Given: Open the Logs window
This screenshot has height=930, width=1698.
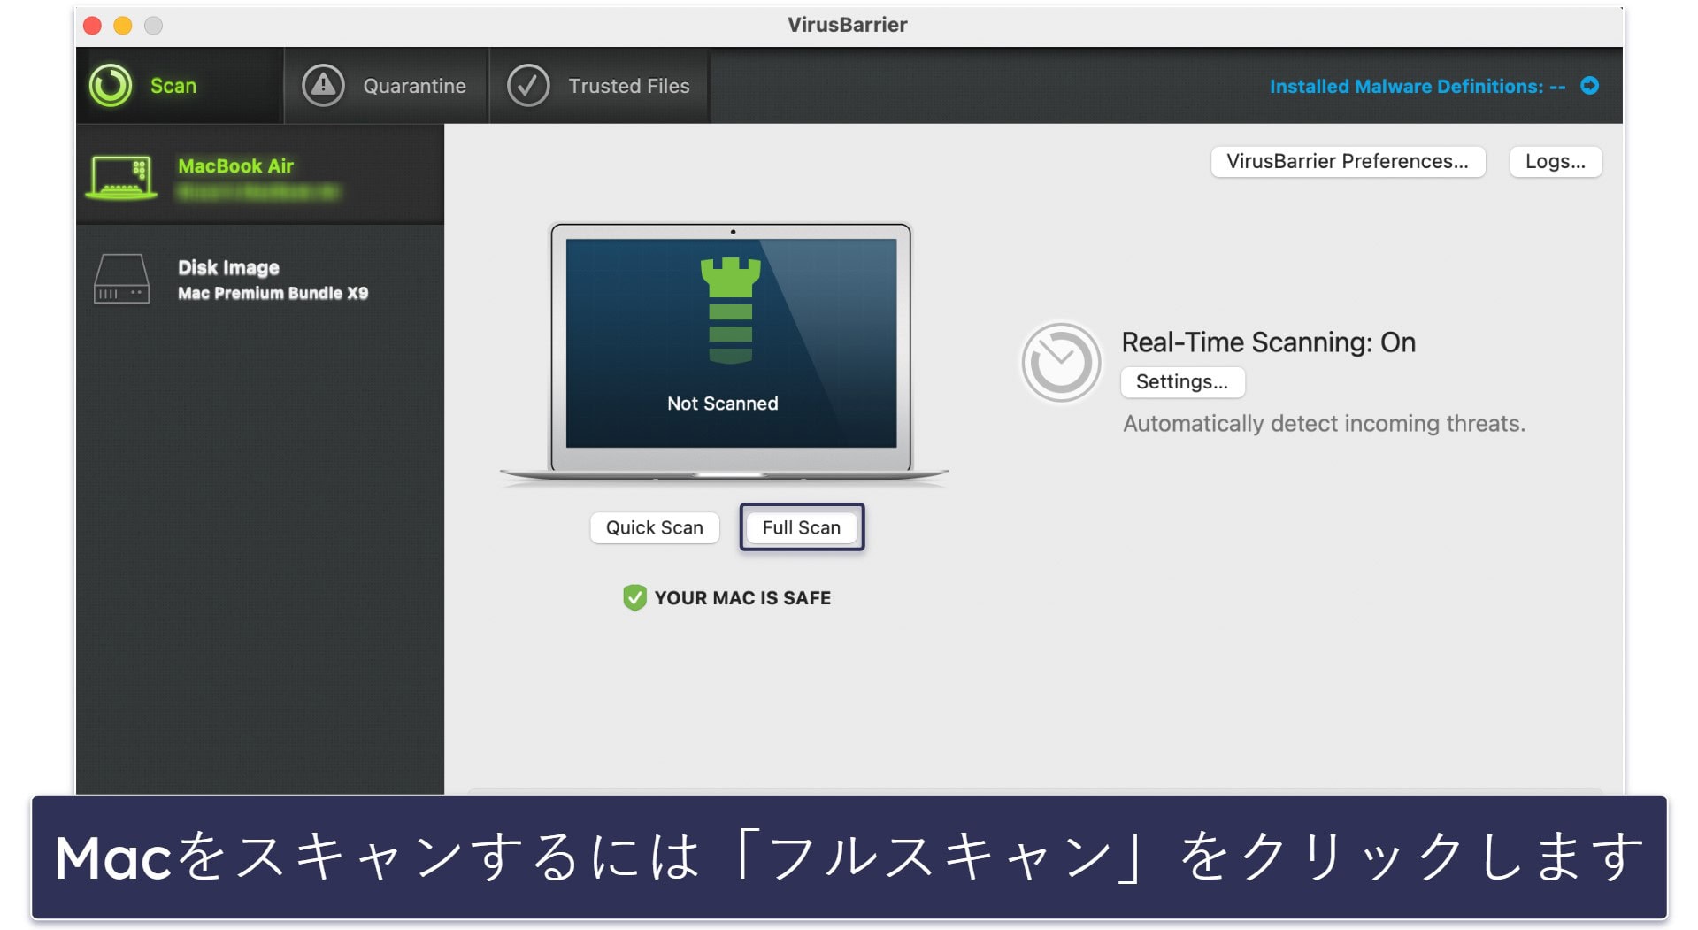Looking at the screenshot, I should [x=1556, y=161].
